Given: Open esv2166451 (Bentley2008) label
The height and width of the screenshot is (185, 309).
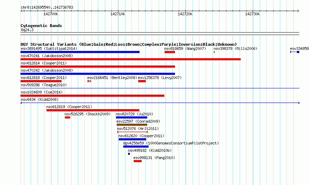Looking at the screenshot, I should (112, 78).
